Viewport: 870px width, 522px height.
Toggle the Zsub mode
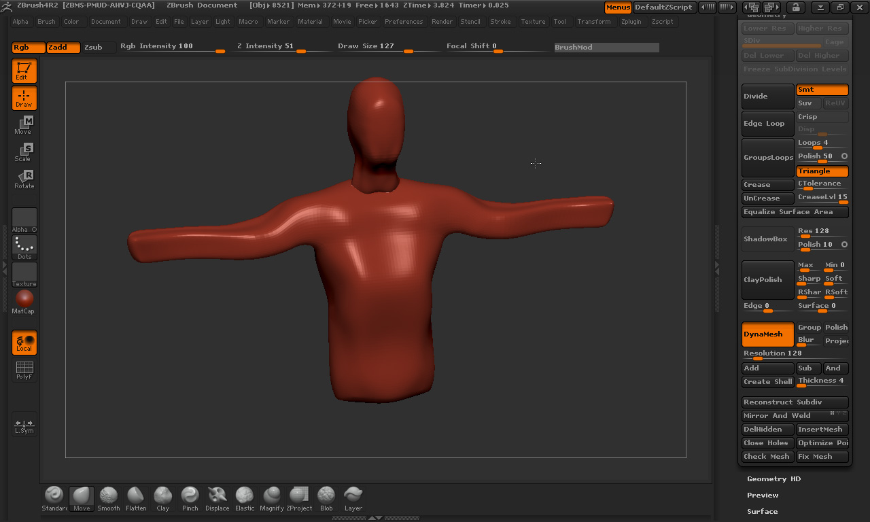[x=94, y=48]
